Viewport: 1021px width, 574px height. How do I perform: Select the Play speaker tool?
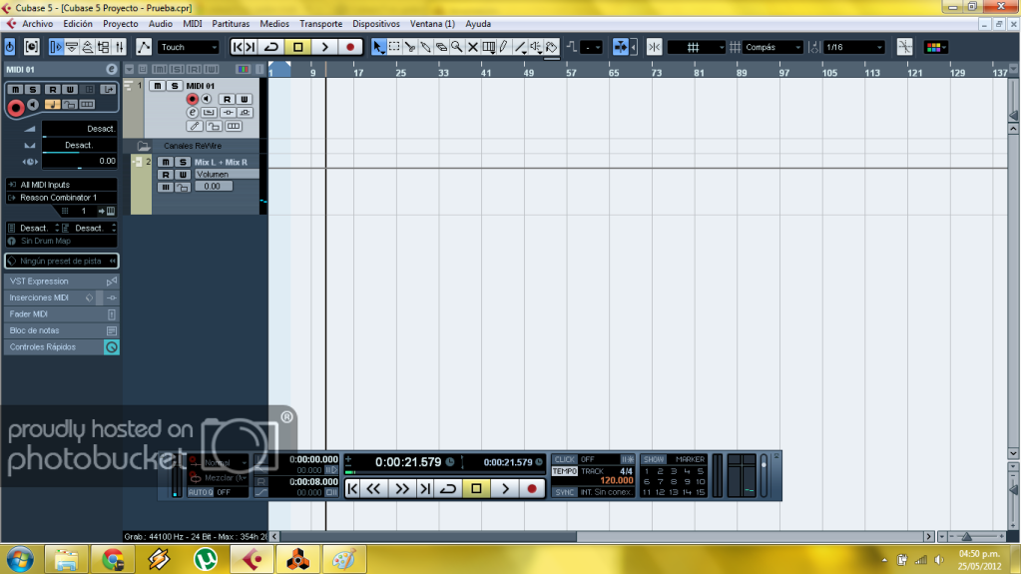pos(535,47)
